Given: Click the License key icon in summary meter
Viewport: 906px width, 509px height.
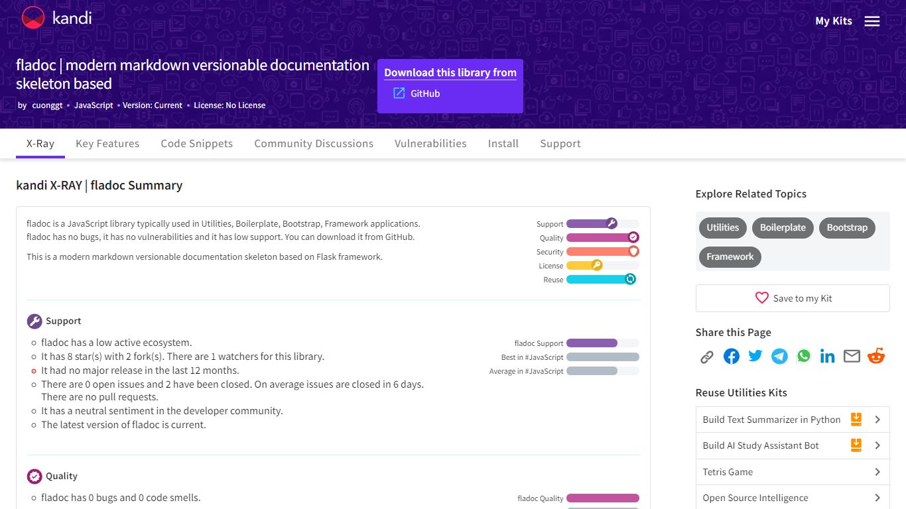Looking at the screenshot, I should pyautogui.click(x=596, y=265).
